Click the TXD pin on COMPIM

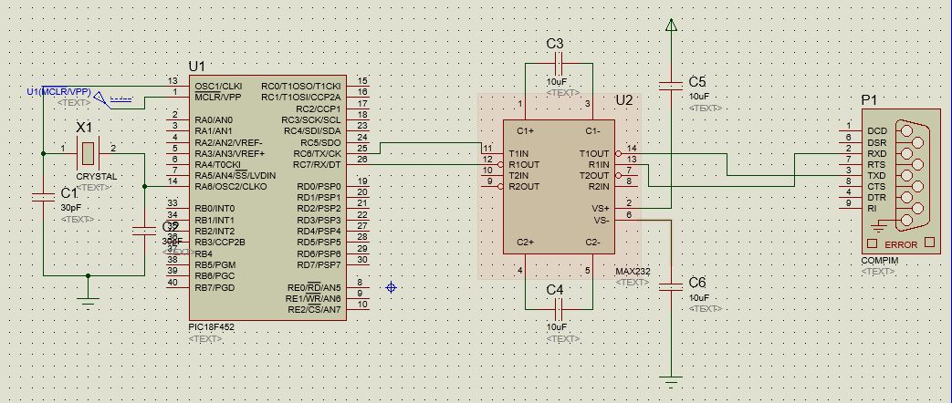tap(877, 175)
